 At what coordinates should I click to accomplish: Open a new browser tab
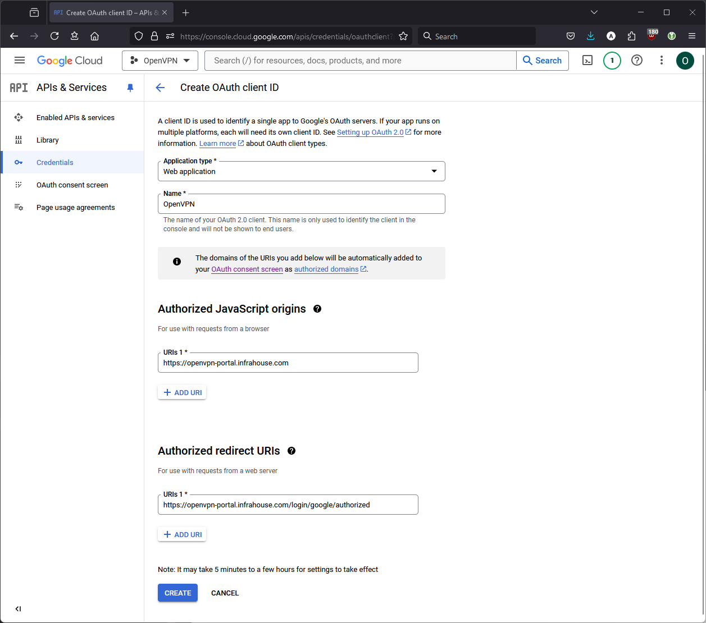(186, 12)
